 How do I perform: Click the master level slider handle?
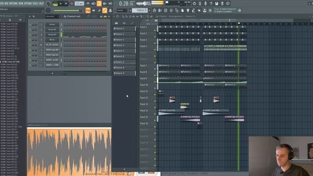coord(80,10)
